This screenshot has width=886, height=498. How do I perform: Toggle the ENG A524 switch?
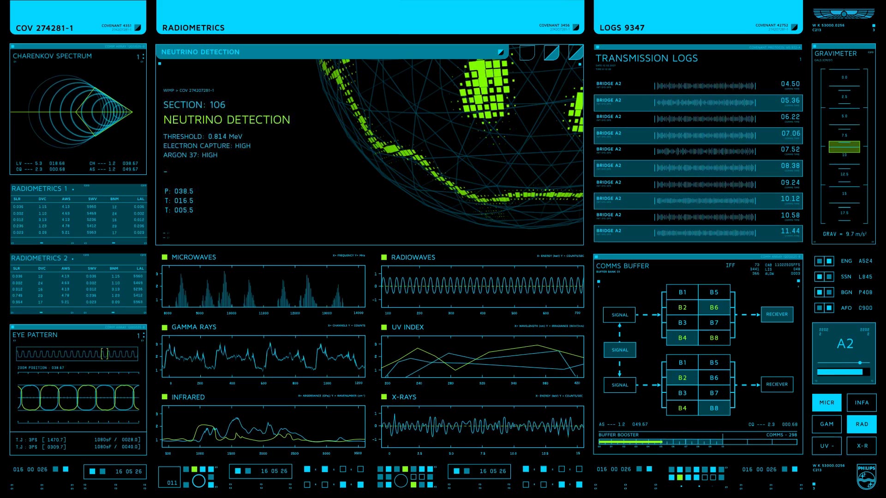pyautogui.click(x=824, y=261)
